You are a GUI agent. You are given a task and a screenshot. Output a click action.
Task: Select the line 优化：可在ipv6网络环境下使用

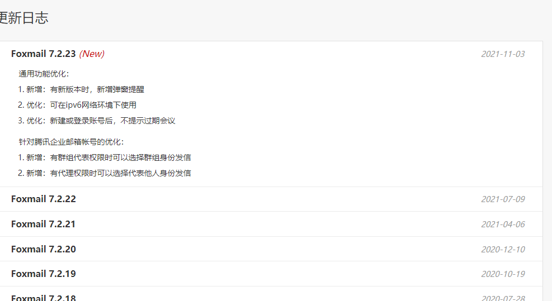tap(77, 105)
